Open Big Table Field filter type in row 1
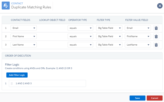Image resolution: width=164 pixels, height=102 pixels. pos(109,28)
